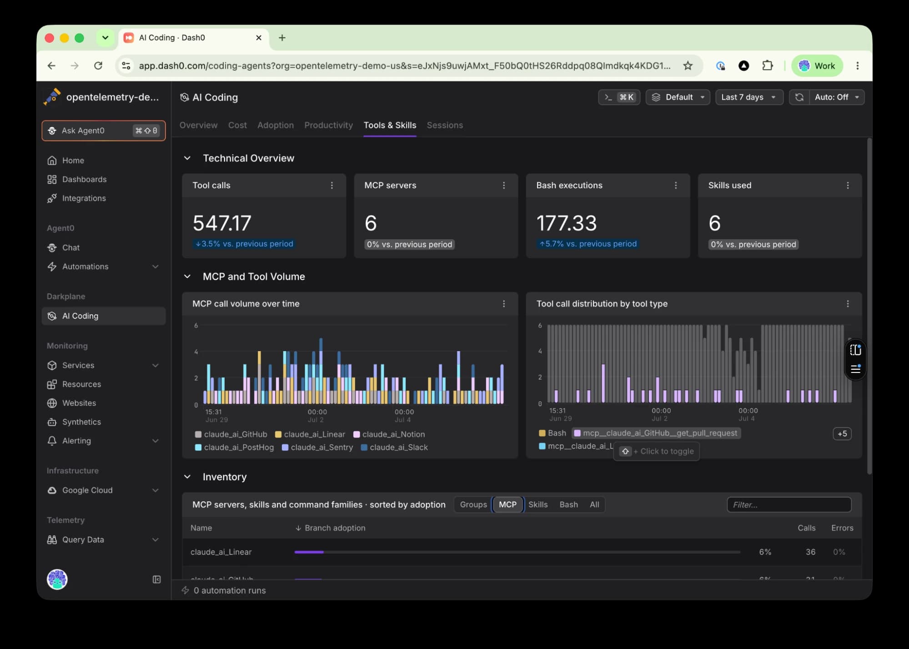The height and width of the screenshot is (649, 909).
Task: Switch to the Cost tab
Action: (x=237, y=125)
